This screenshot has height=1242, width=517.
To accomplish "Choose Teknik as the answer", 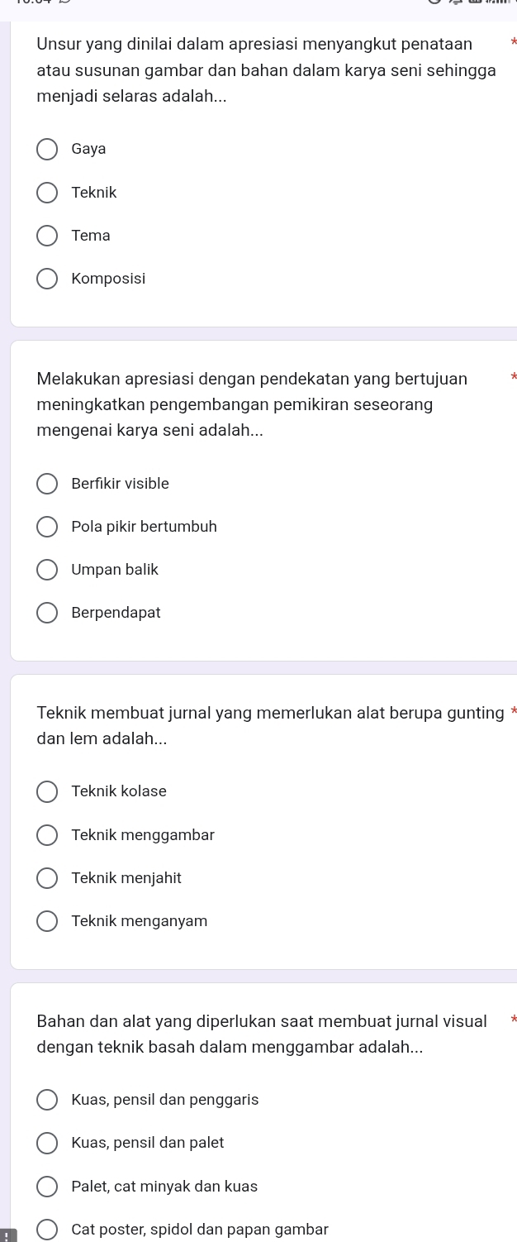I will point(47,193).
